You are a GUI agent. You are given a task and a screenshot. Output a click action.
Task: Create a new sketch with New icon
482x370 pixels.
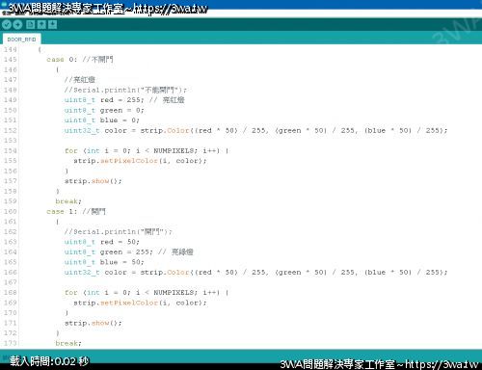coord(30,25)
